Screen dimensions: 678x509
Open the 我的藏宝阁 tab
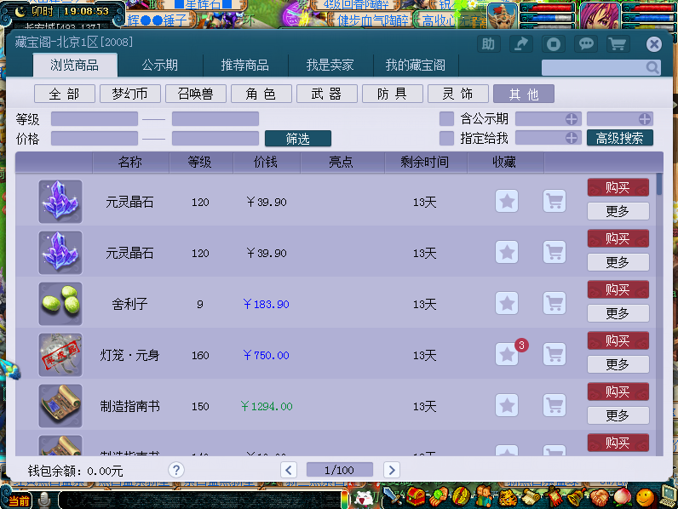(415, 66)
